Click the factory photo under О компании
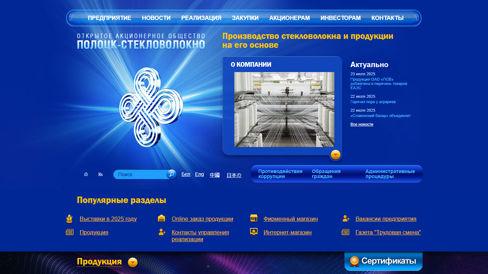Image resolution: width=488 pixels, height=274 pixels. click(x=284, y=110)
